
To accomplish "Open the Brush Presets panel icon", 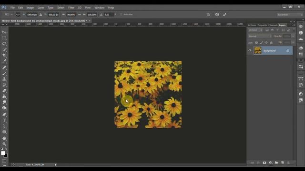I will [x=301, y=66].
